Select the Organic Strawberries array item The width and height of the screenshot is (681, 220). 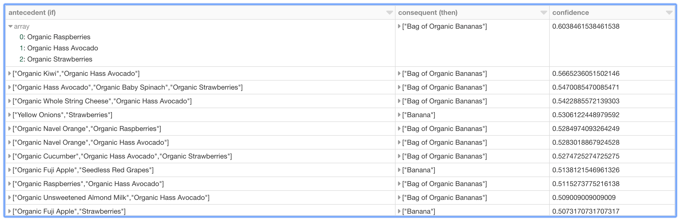[x=60, y=59]
